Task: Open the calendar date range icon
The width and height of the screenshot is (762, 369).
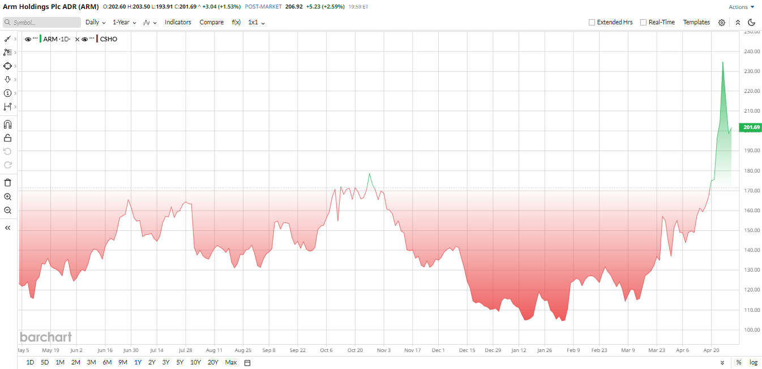Action: (x=247, y=362)
